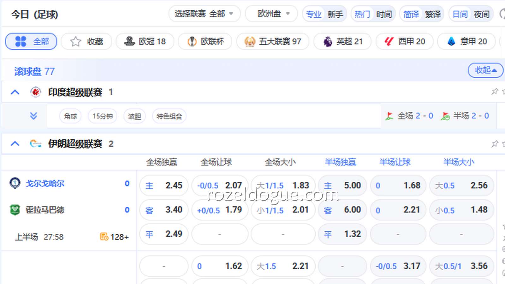Pick over 大1/1.5 at 1.83

click(x=283, y=186)
